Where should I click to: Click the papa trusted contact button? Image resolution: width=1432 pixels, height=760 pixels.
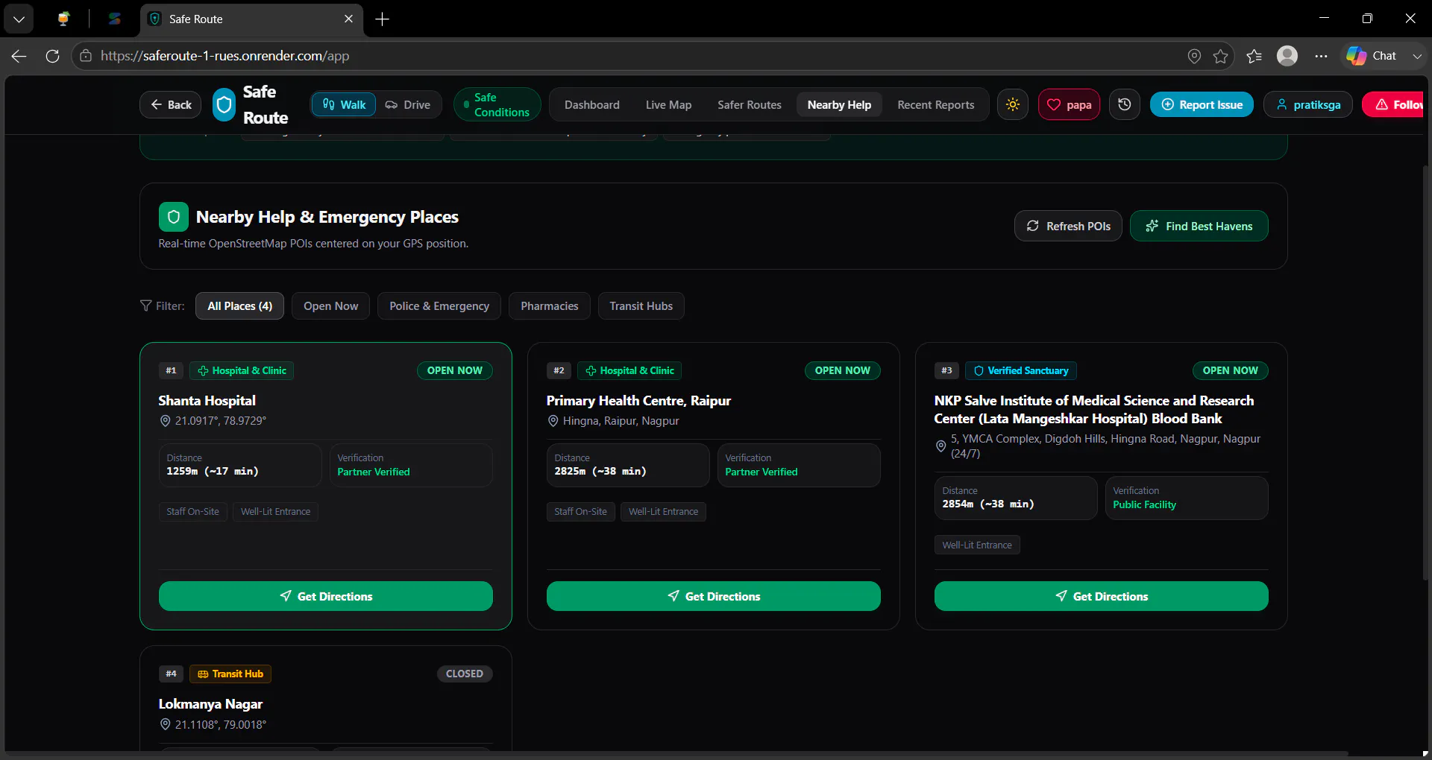pyautogui.click(x=1069, y=105)
